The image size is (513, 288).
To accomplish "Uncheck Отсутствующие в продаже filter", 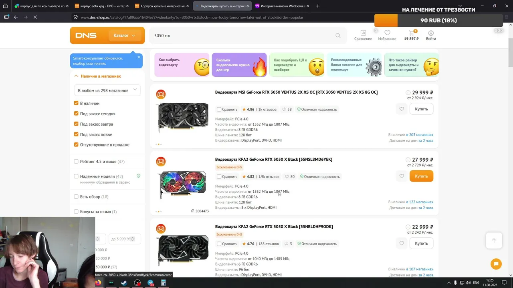I will pos(76,145).
